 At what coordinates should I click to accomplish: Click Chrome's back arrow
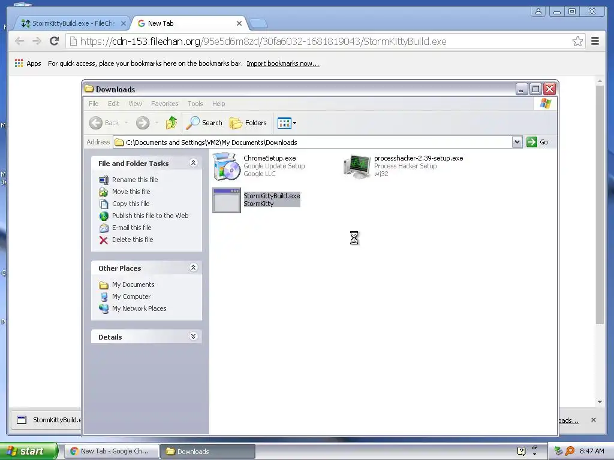point(19,41)
